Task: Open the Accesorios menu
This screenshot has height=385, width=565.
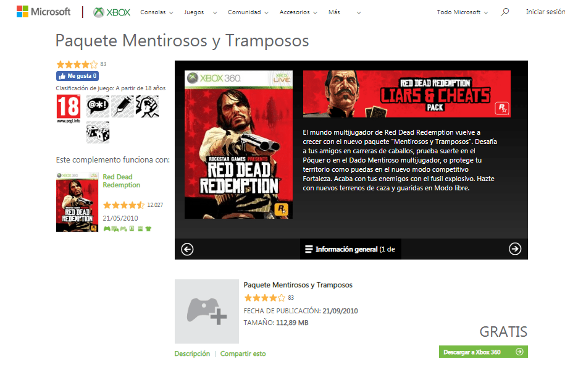Action: pos(298,12)
